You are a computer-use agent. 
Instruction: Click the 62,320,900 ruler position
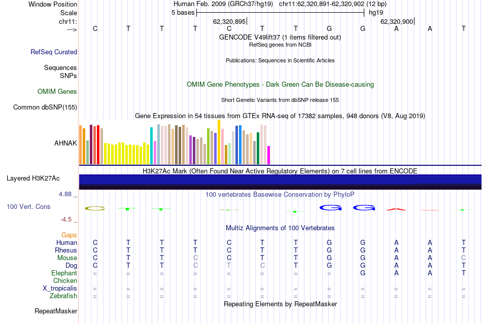pos(397,21)
